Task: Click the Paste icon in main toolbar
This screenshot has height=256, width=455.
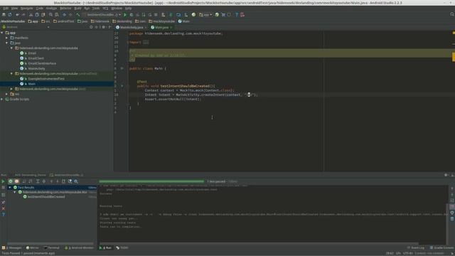Action: (x=43, y=14)
